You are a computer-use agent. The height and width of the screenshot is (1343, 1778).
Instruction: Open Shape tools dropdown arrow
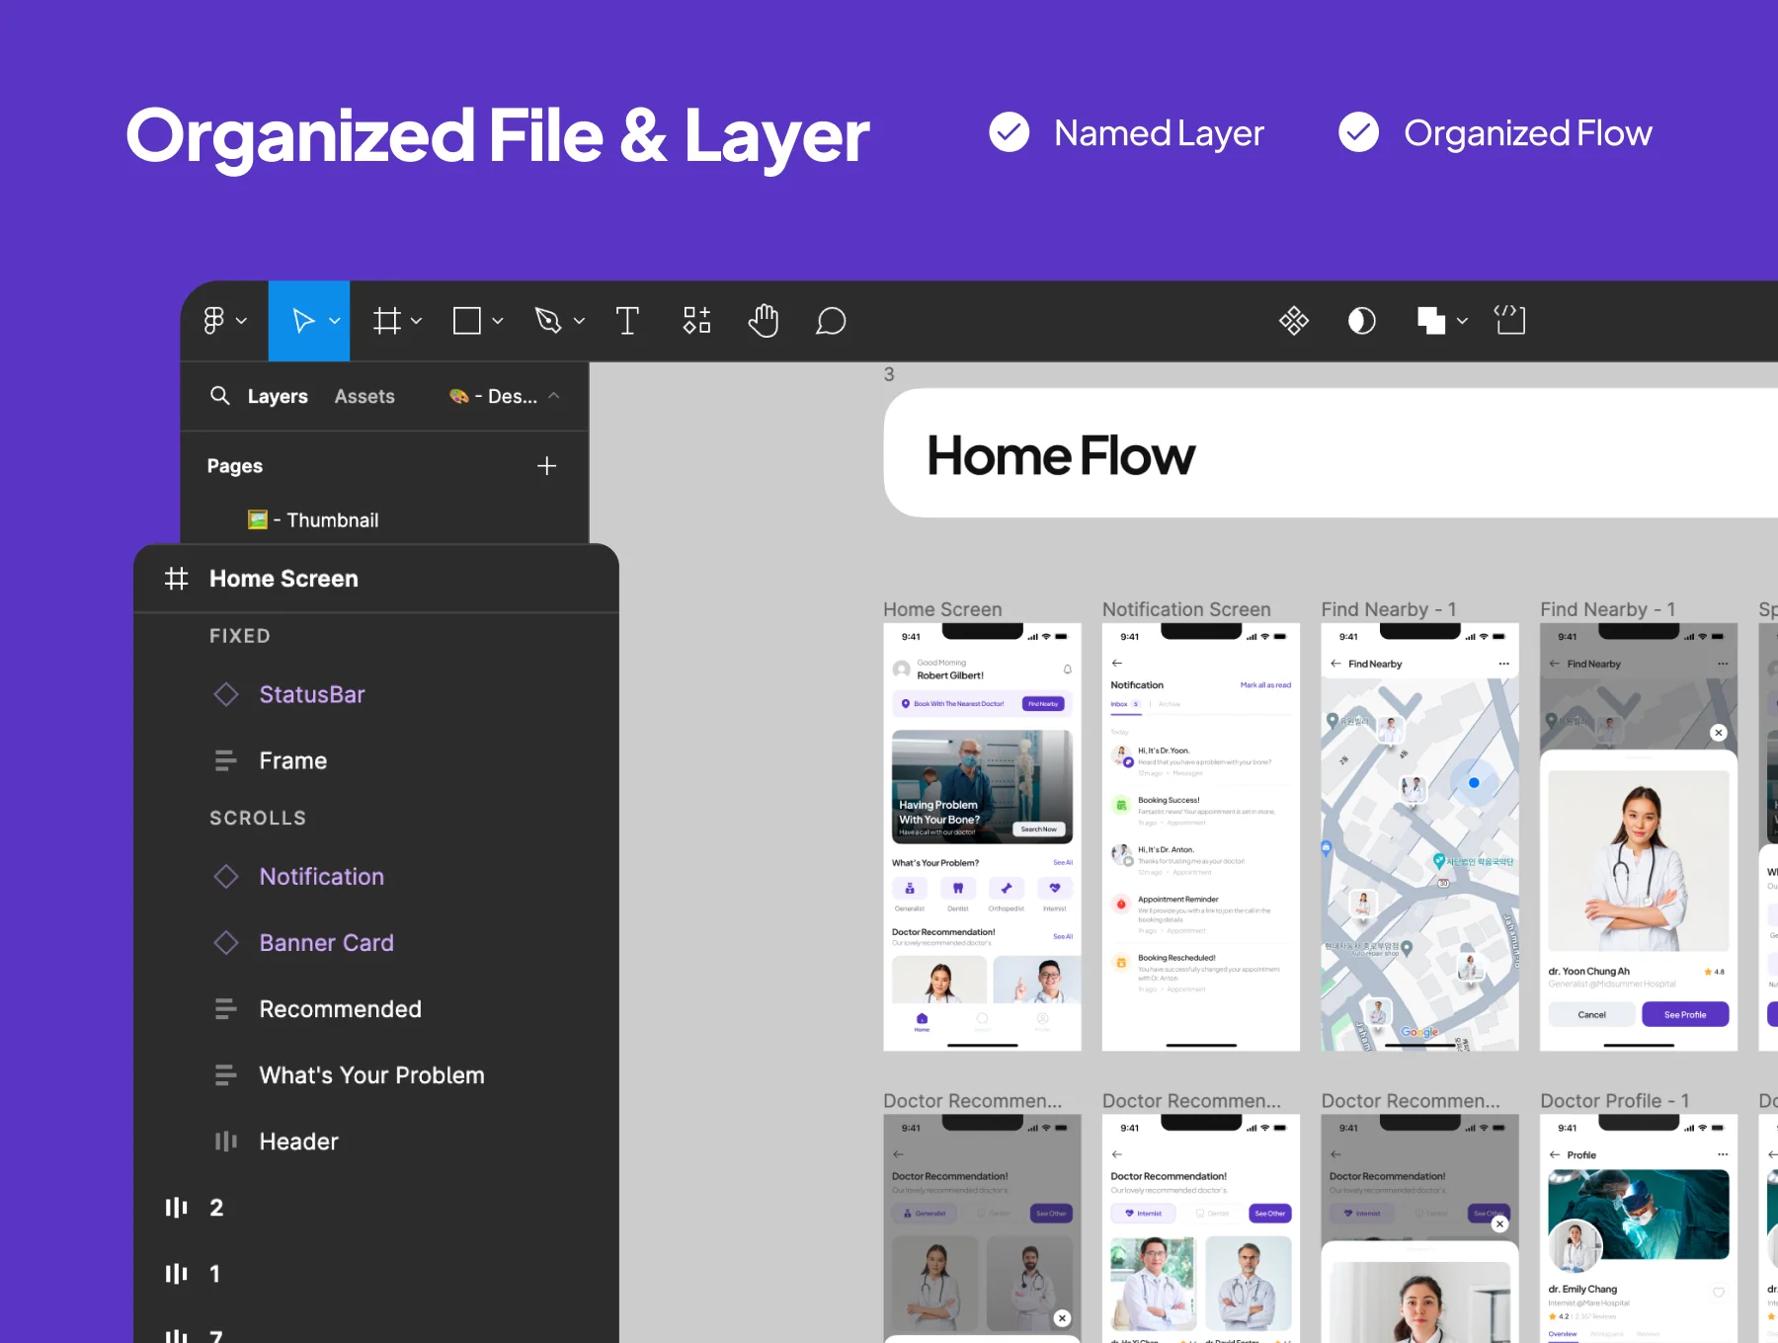pos(498,321)
